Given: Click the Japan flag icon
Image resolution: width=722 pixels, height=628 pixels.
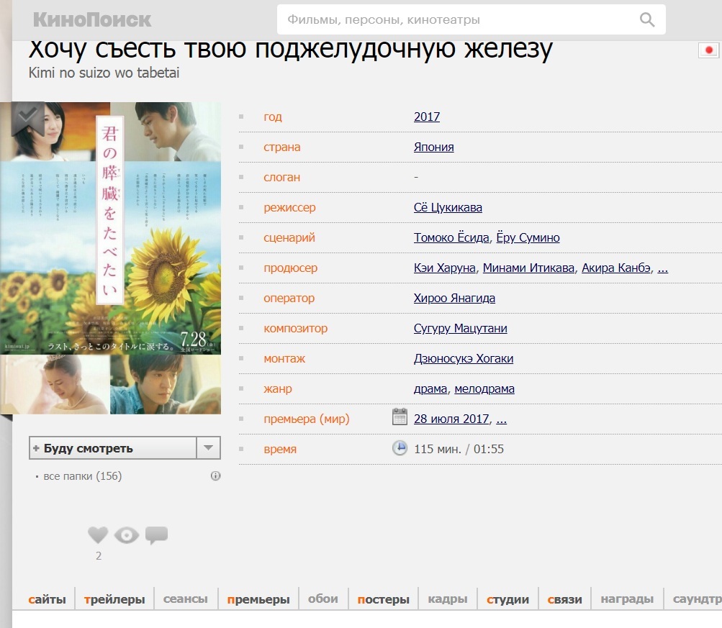Looking at the screenshot, I should 708,50.
